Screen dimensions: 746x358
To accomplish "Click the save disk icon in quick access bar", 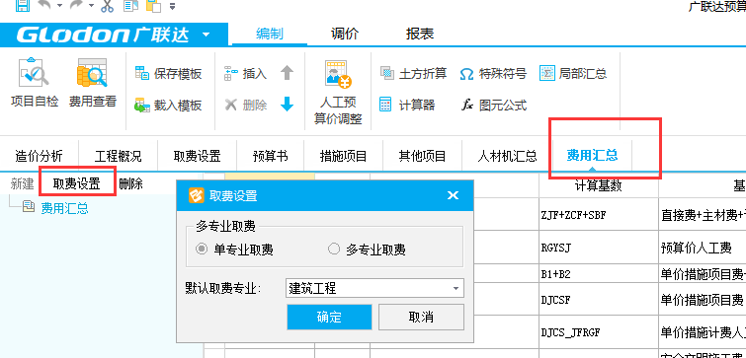I will 23,5.
